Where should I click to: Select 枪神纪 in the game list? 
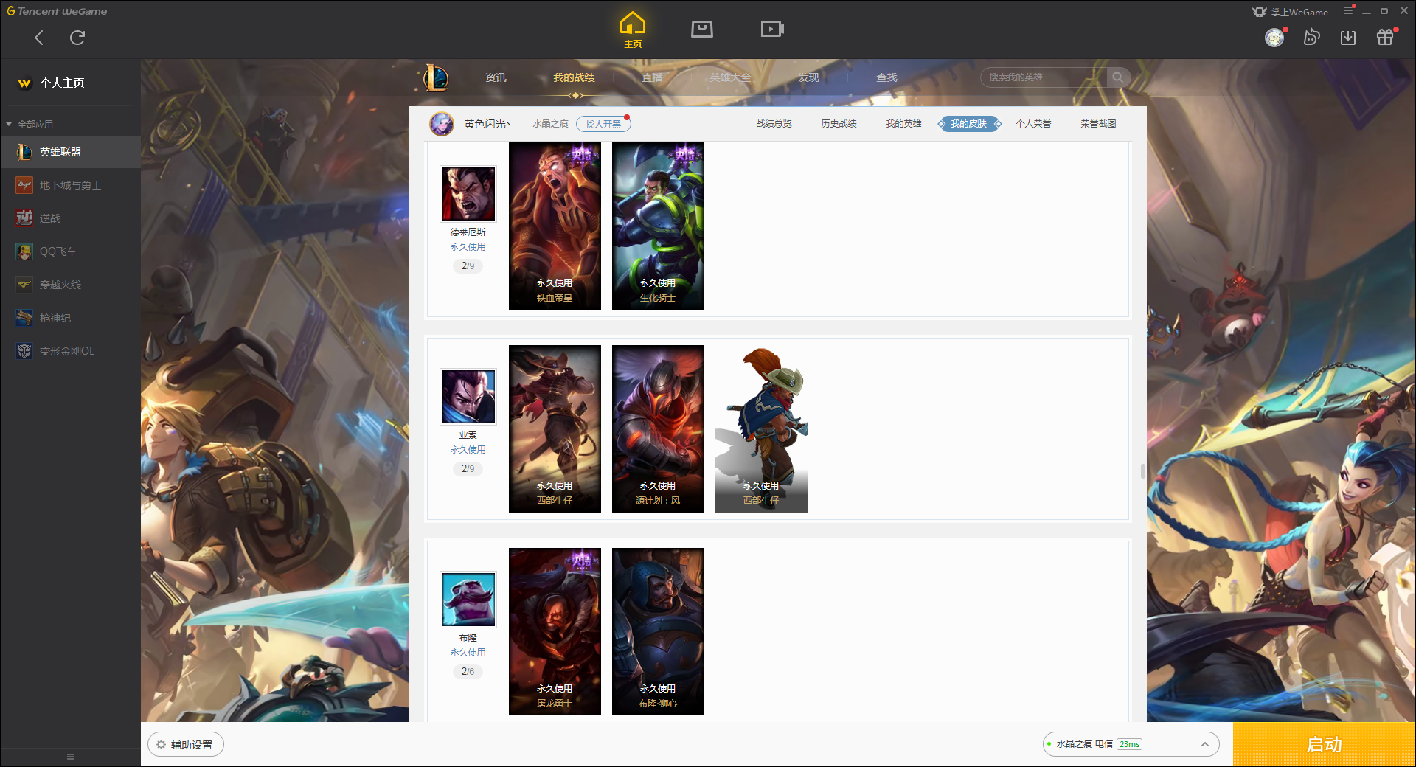tap(70, 318)
